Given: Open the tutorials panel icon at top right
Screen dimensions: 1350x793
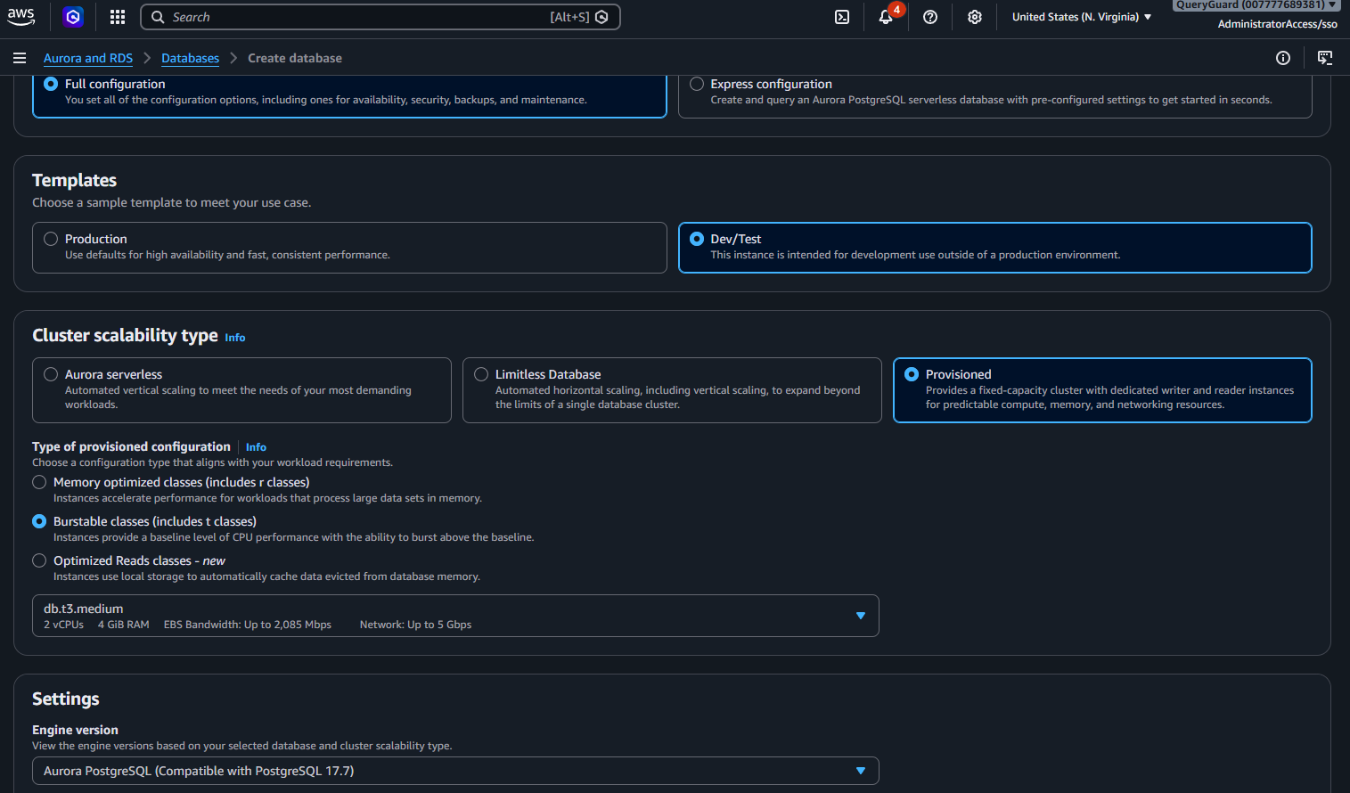Looking at the screenshot, I should coord(1325,58).
